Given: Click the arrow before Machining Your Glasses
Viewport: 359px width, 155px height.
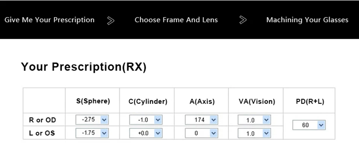Looking at the screenshot, I should point(243,20).
